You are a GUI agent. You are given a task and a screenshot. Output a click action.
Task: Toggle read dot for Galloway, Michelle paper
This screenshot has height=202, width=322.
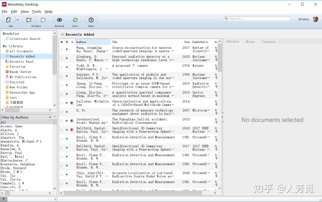pyautogui.click(x=67, y=103)
